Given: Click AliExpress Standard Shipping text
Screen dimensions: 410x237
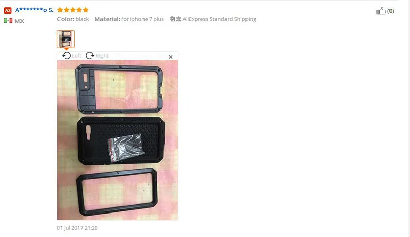Looking at the screenshot, I should pos(219,19).
